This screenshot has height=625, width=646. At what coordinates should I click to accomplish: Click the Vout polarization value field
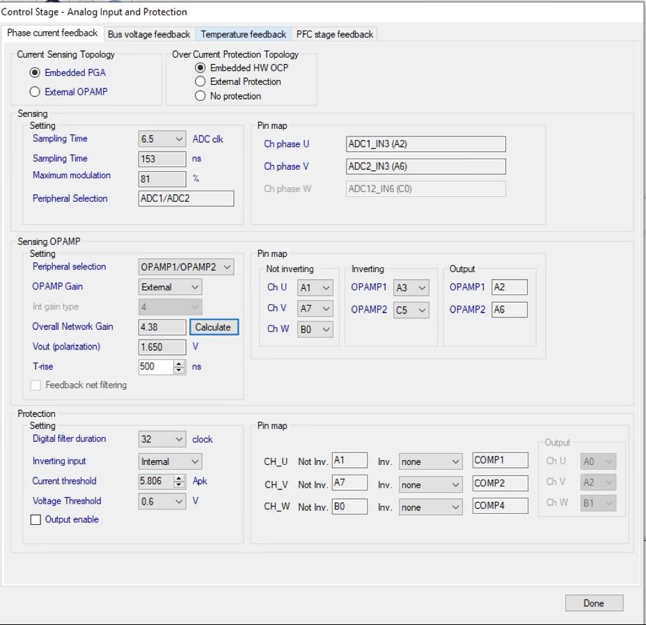pos(162,347)
